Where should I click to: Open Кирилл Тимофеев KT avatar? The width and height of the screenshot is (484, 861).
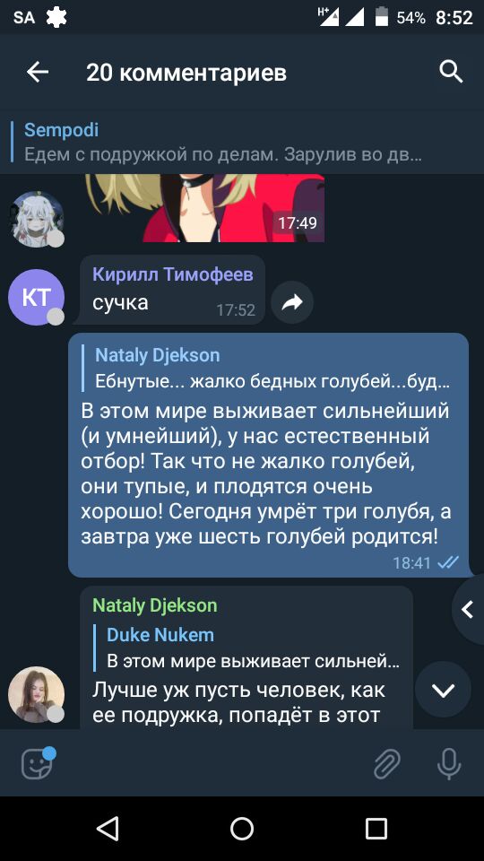point(36,297)
